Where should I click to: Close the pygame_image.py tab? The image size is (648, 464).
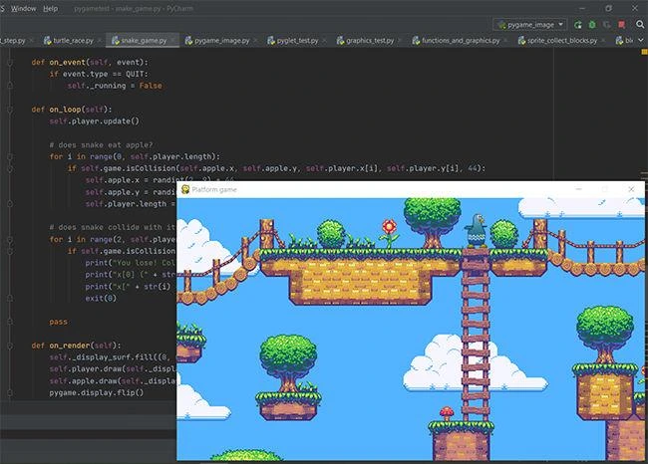(255, 41)
